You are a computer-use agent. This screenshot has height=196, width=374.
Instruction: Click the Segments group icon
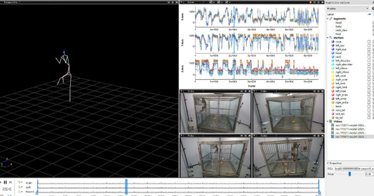click(331, 19)
